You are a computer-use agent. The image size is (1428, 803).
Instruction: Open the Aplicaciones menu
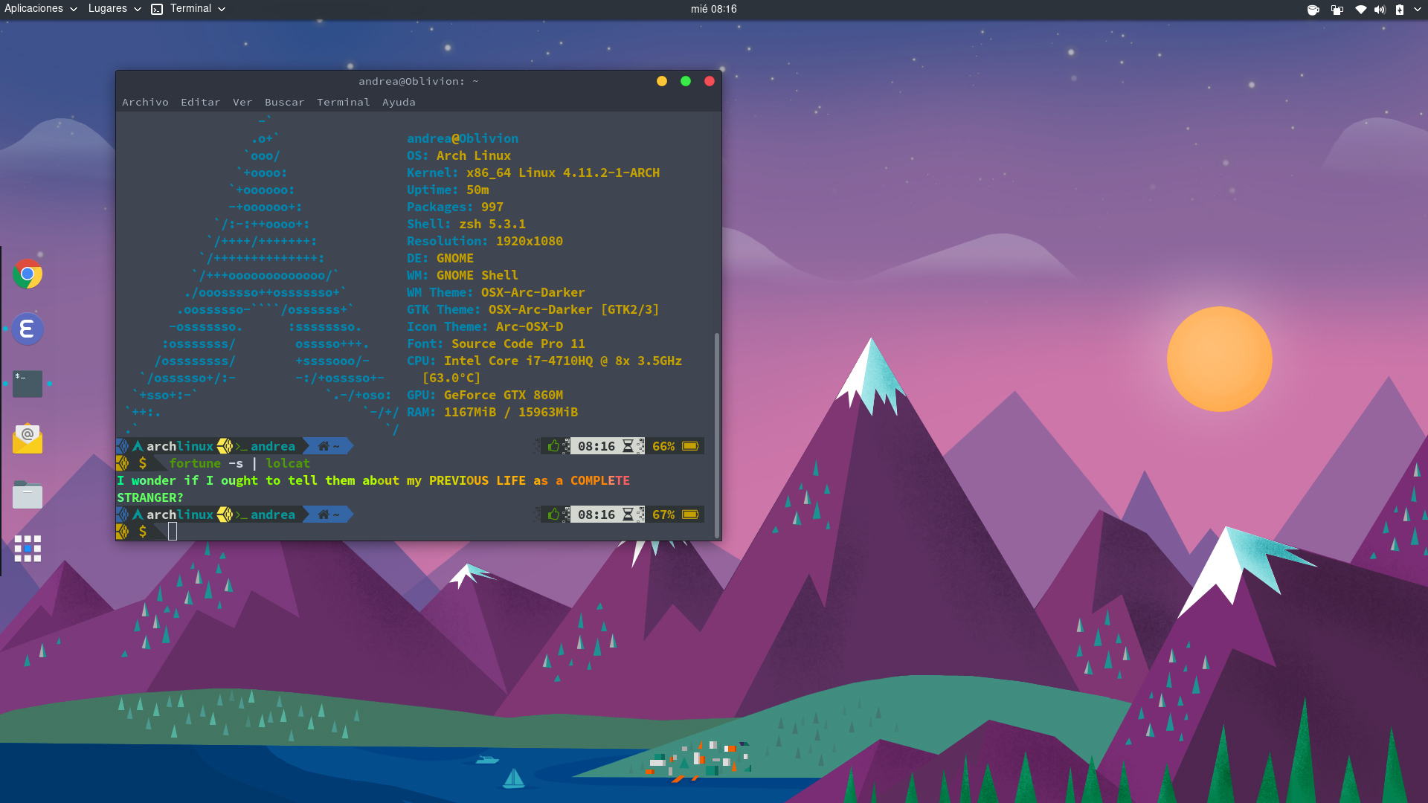(35, 8)
